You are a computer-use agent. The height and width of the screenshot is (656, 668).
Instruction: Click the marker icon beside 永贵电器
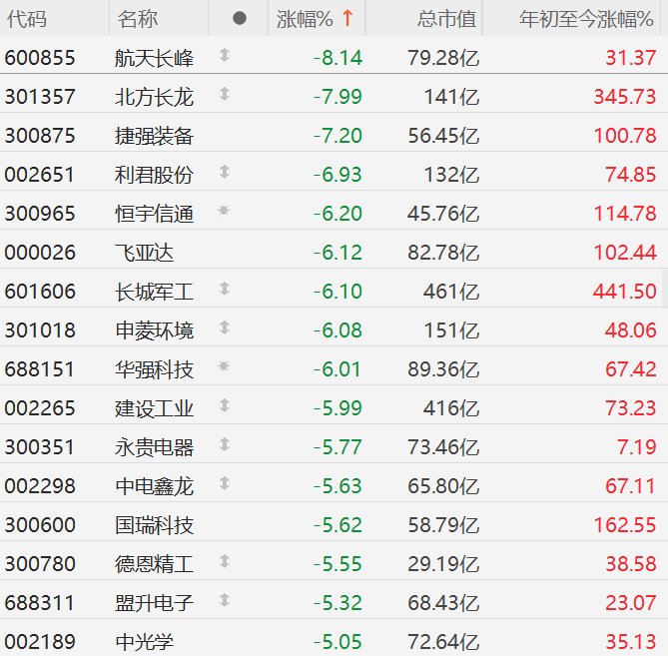click(x=224, y=446)
